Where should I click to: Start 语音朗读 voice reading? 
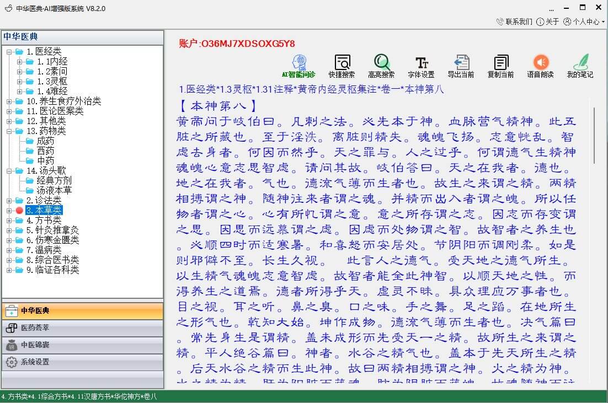click(x=540, y=66)
